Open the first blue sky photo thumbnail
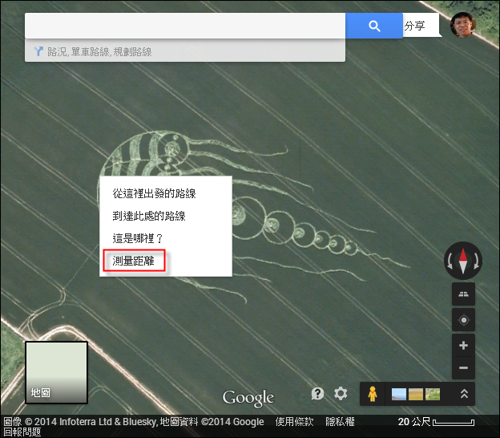The image size is (500, 438). point(399,394)
